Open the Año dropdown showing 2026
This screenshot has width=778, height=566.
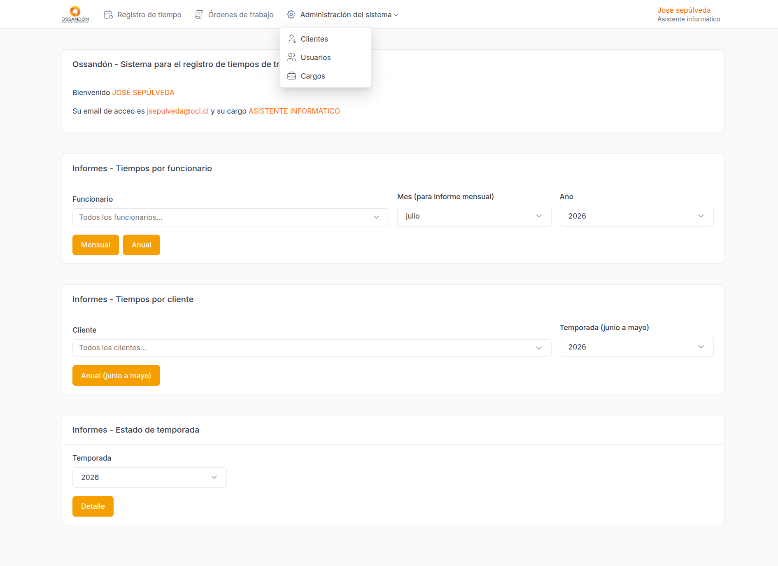pos(636,216)
